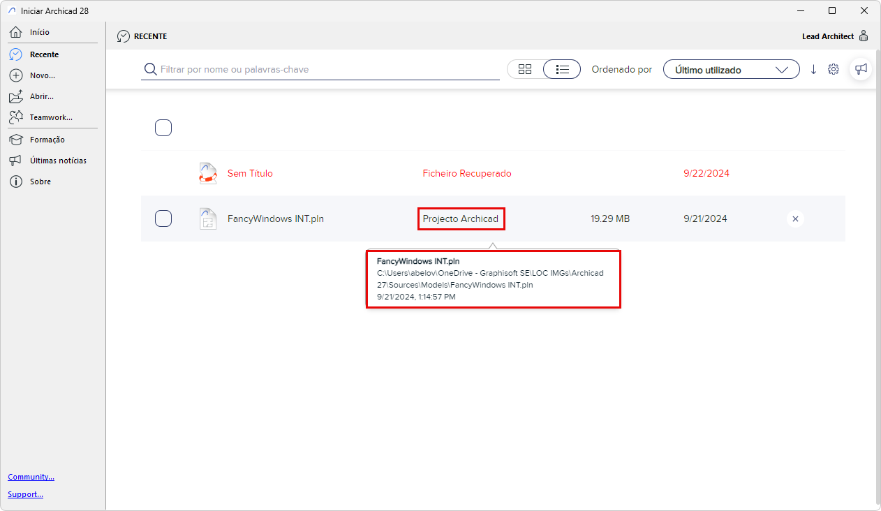Maximize the Iniciar Archicad 28 window
Screen dimensions: 881x511
pyautogui.click(x=832, y=10)
